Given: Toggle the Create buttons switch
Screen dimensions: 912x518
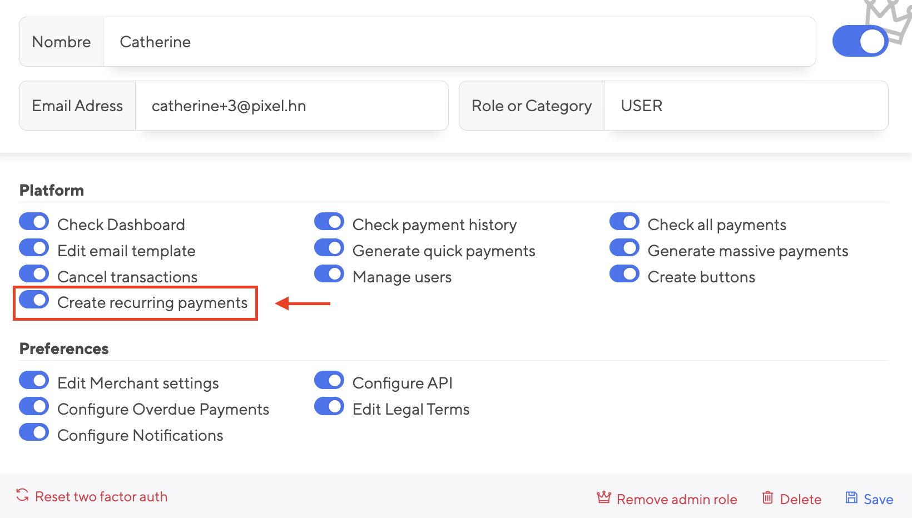Looking at the screenshot, I should pyautogui.click(x=624, y=273).
